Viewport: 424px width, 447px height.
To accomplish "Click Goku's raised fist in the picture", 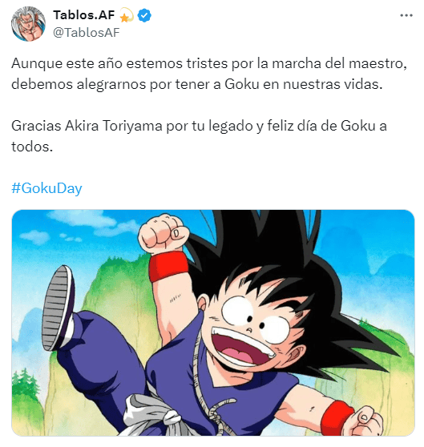I will (163, 235).
